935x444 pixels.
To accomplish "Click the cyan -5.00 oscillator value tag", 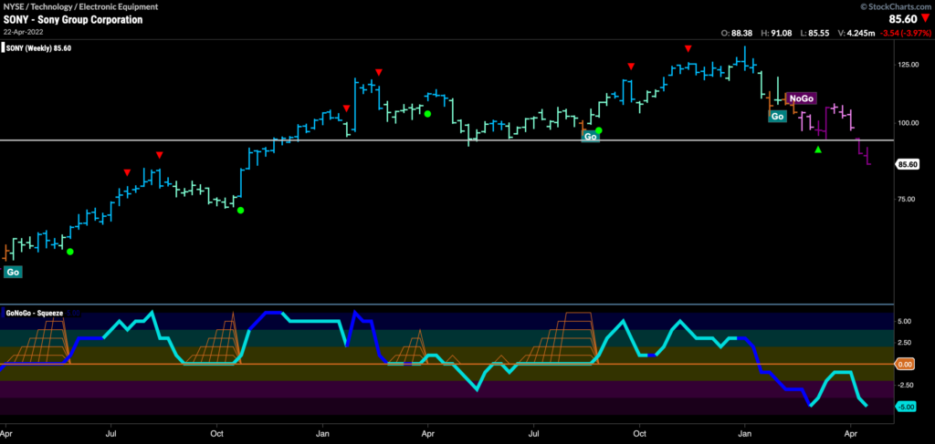I will click(906, 408).
